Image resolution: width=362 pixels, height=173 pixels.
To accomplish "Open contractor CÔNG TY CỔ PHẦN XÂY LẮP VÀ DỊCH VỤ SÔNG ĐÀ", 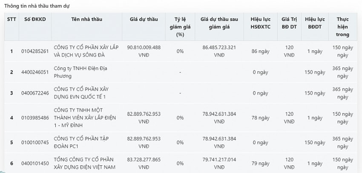I will coord(86,51).
